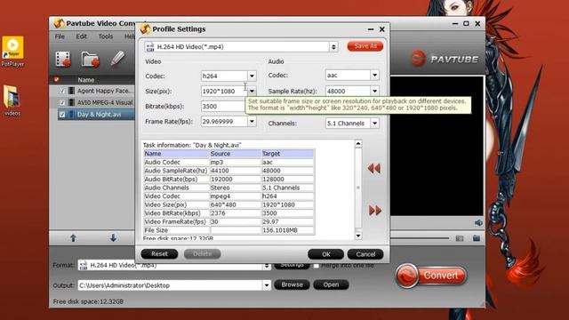The image size is (569, 320).
Task: Click the pencil Edit toolbar icon
Action: (117, 59)
